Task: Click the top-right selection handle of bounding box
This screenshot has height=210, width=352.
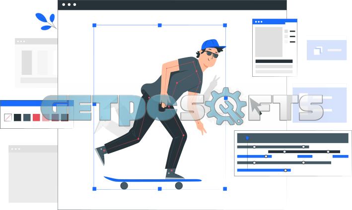Action: pos(225,25)
